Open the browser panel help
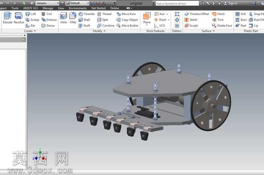The height and width of the screenshot is (175, 264). coord(23,40)
